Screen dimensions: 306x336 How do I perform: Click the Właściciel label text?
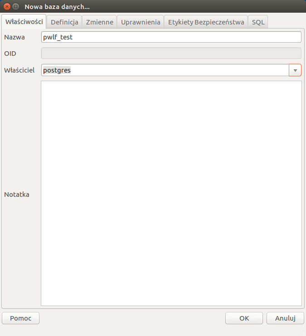tap(19, 70)
